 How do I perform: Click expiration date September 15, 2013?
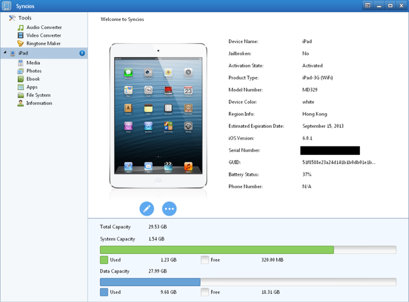pos(323,126)
